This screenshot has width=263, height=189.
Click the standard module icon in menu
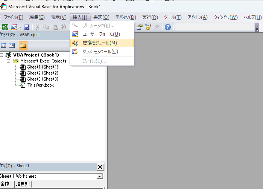click(75, 43)
